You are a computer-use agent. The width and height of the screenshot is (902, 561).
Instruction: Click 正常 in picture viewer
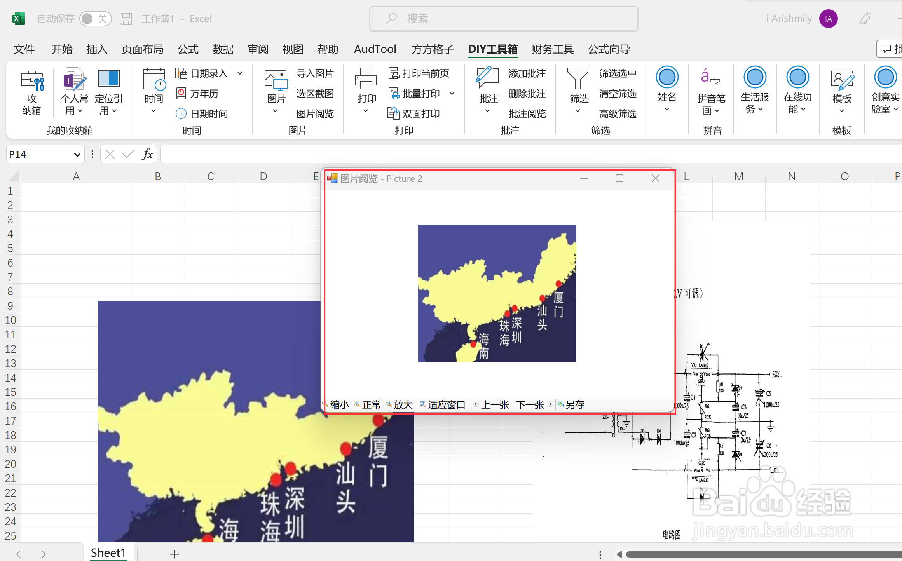pyautogui.click(x=367, y=405)
